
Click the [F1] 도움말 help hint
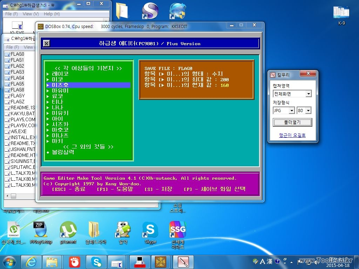point(115,189)
